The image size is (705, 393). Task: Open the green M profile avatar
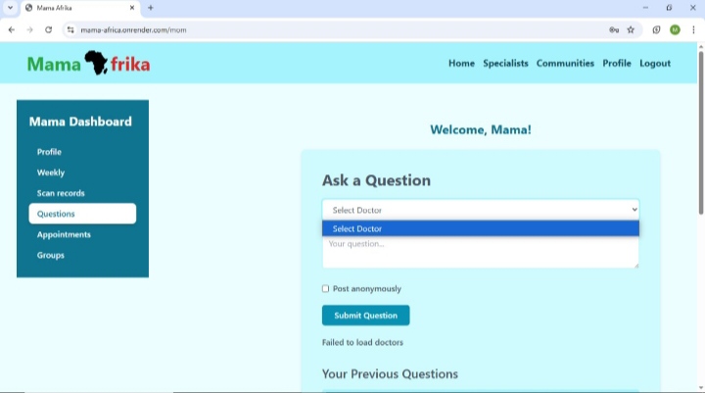pyautogui.click(x=675, y=29)
